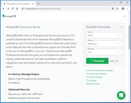The image size is (131, 103).
Task: Open the intercom chat bubble icon
Action: 121,95
